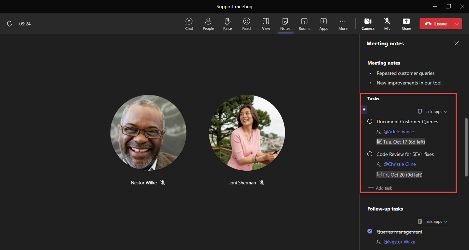Open the More options menu
Screen dimensions: 469x250
point(343,24)
